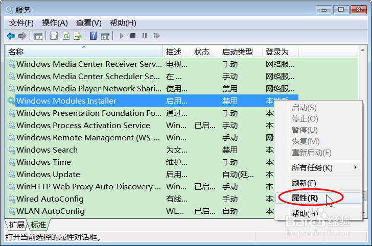Sort by the 登录为 column header
Image resolution: width=372 pixels, height=246 pixels.
(x=281, y=52)
